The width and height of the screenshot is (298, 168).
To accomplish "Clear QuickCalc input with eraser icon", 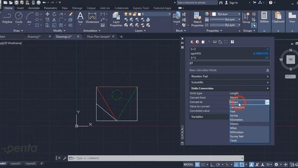I will [192, 42].
